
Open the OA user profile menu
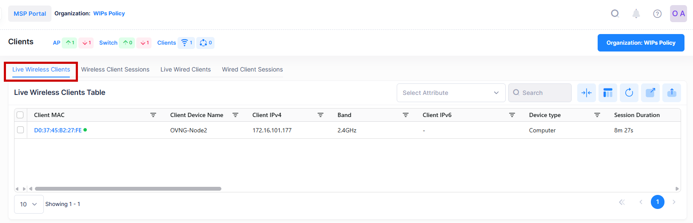pyautogui.click(x=678, y=14)
